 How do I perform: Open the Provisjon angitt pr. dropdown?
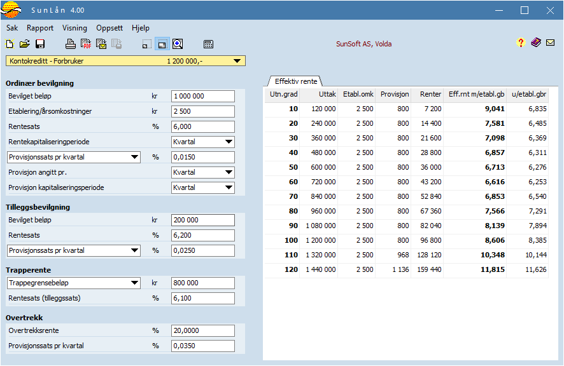point(228,172)
